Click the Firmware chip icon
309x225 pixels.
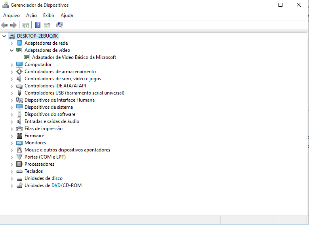[x=19, y=136]
